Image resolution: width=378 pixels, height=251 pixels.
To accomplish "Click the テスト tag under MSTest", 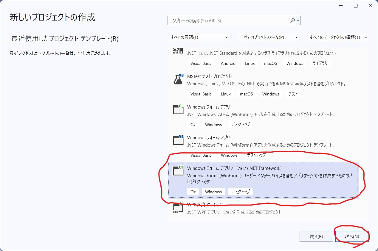I will coord(293,94).
